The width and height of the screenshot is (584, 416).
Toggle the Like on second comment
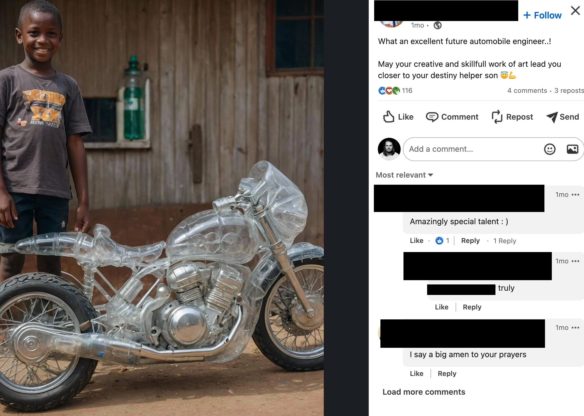coord(441,307)
